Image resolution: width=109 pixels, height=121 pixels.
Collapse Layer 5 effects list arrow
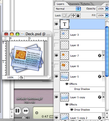[103, 76]
